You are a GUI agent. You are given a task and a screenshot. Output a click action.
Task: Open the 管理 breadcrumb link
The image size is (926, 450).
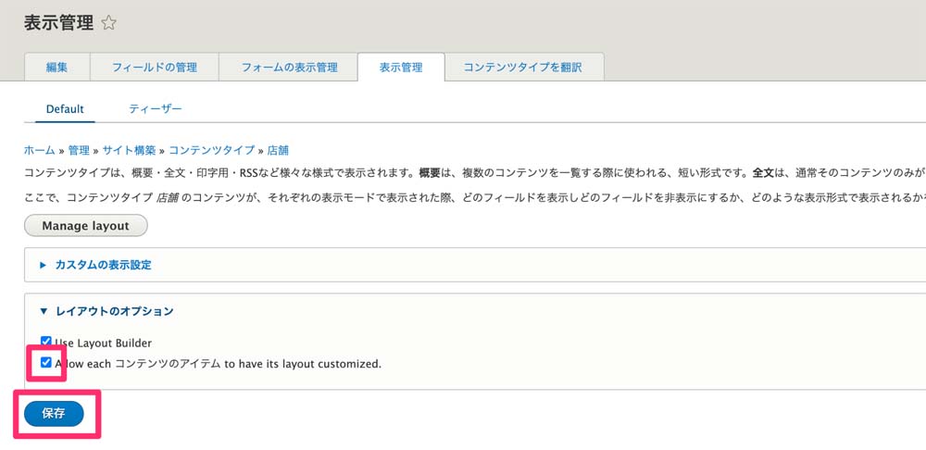click(79, 150)
